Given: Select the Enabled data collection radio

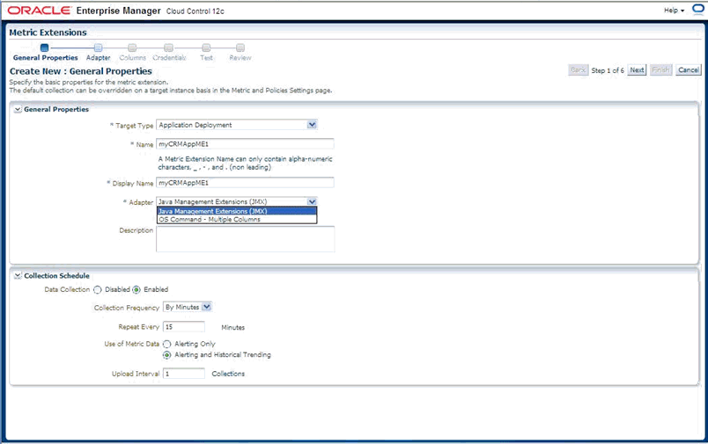Looking at the screenshot, I should [x=136, y=290].
